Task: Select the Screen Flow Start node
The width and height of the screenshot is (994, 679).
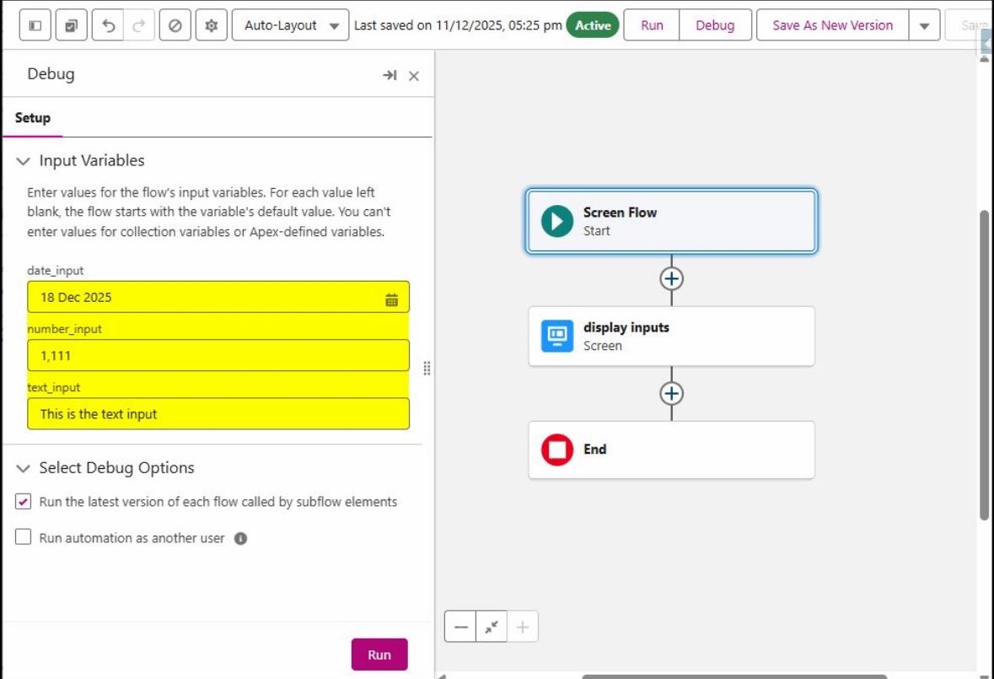Action: click(671, 221)
